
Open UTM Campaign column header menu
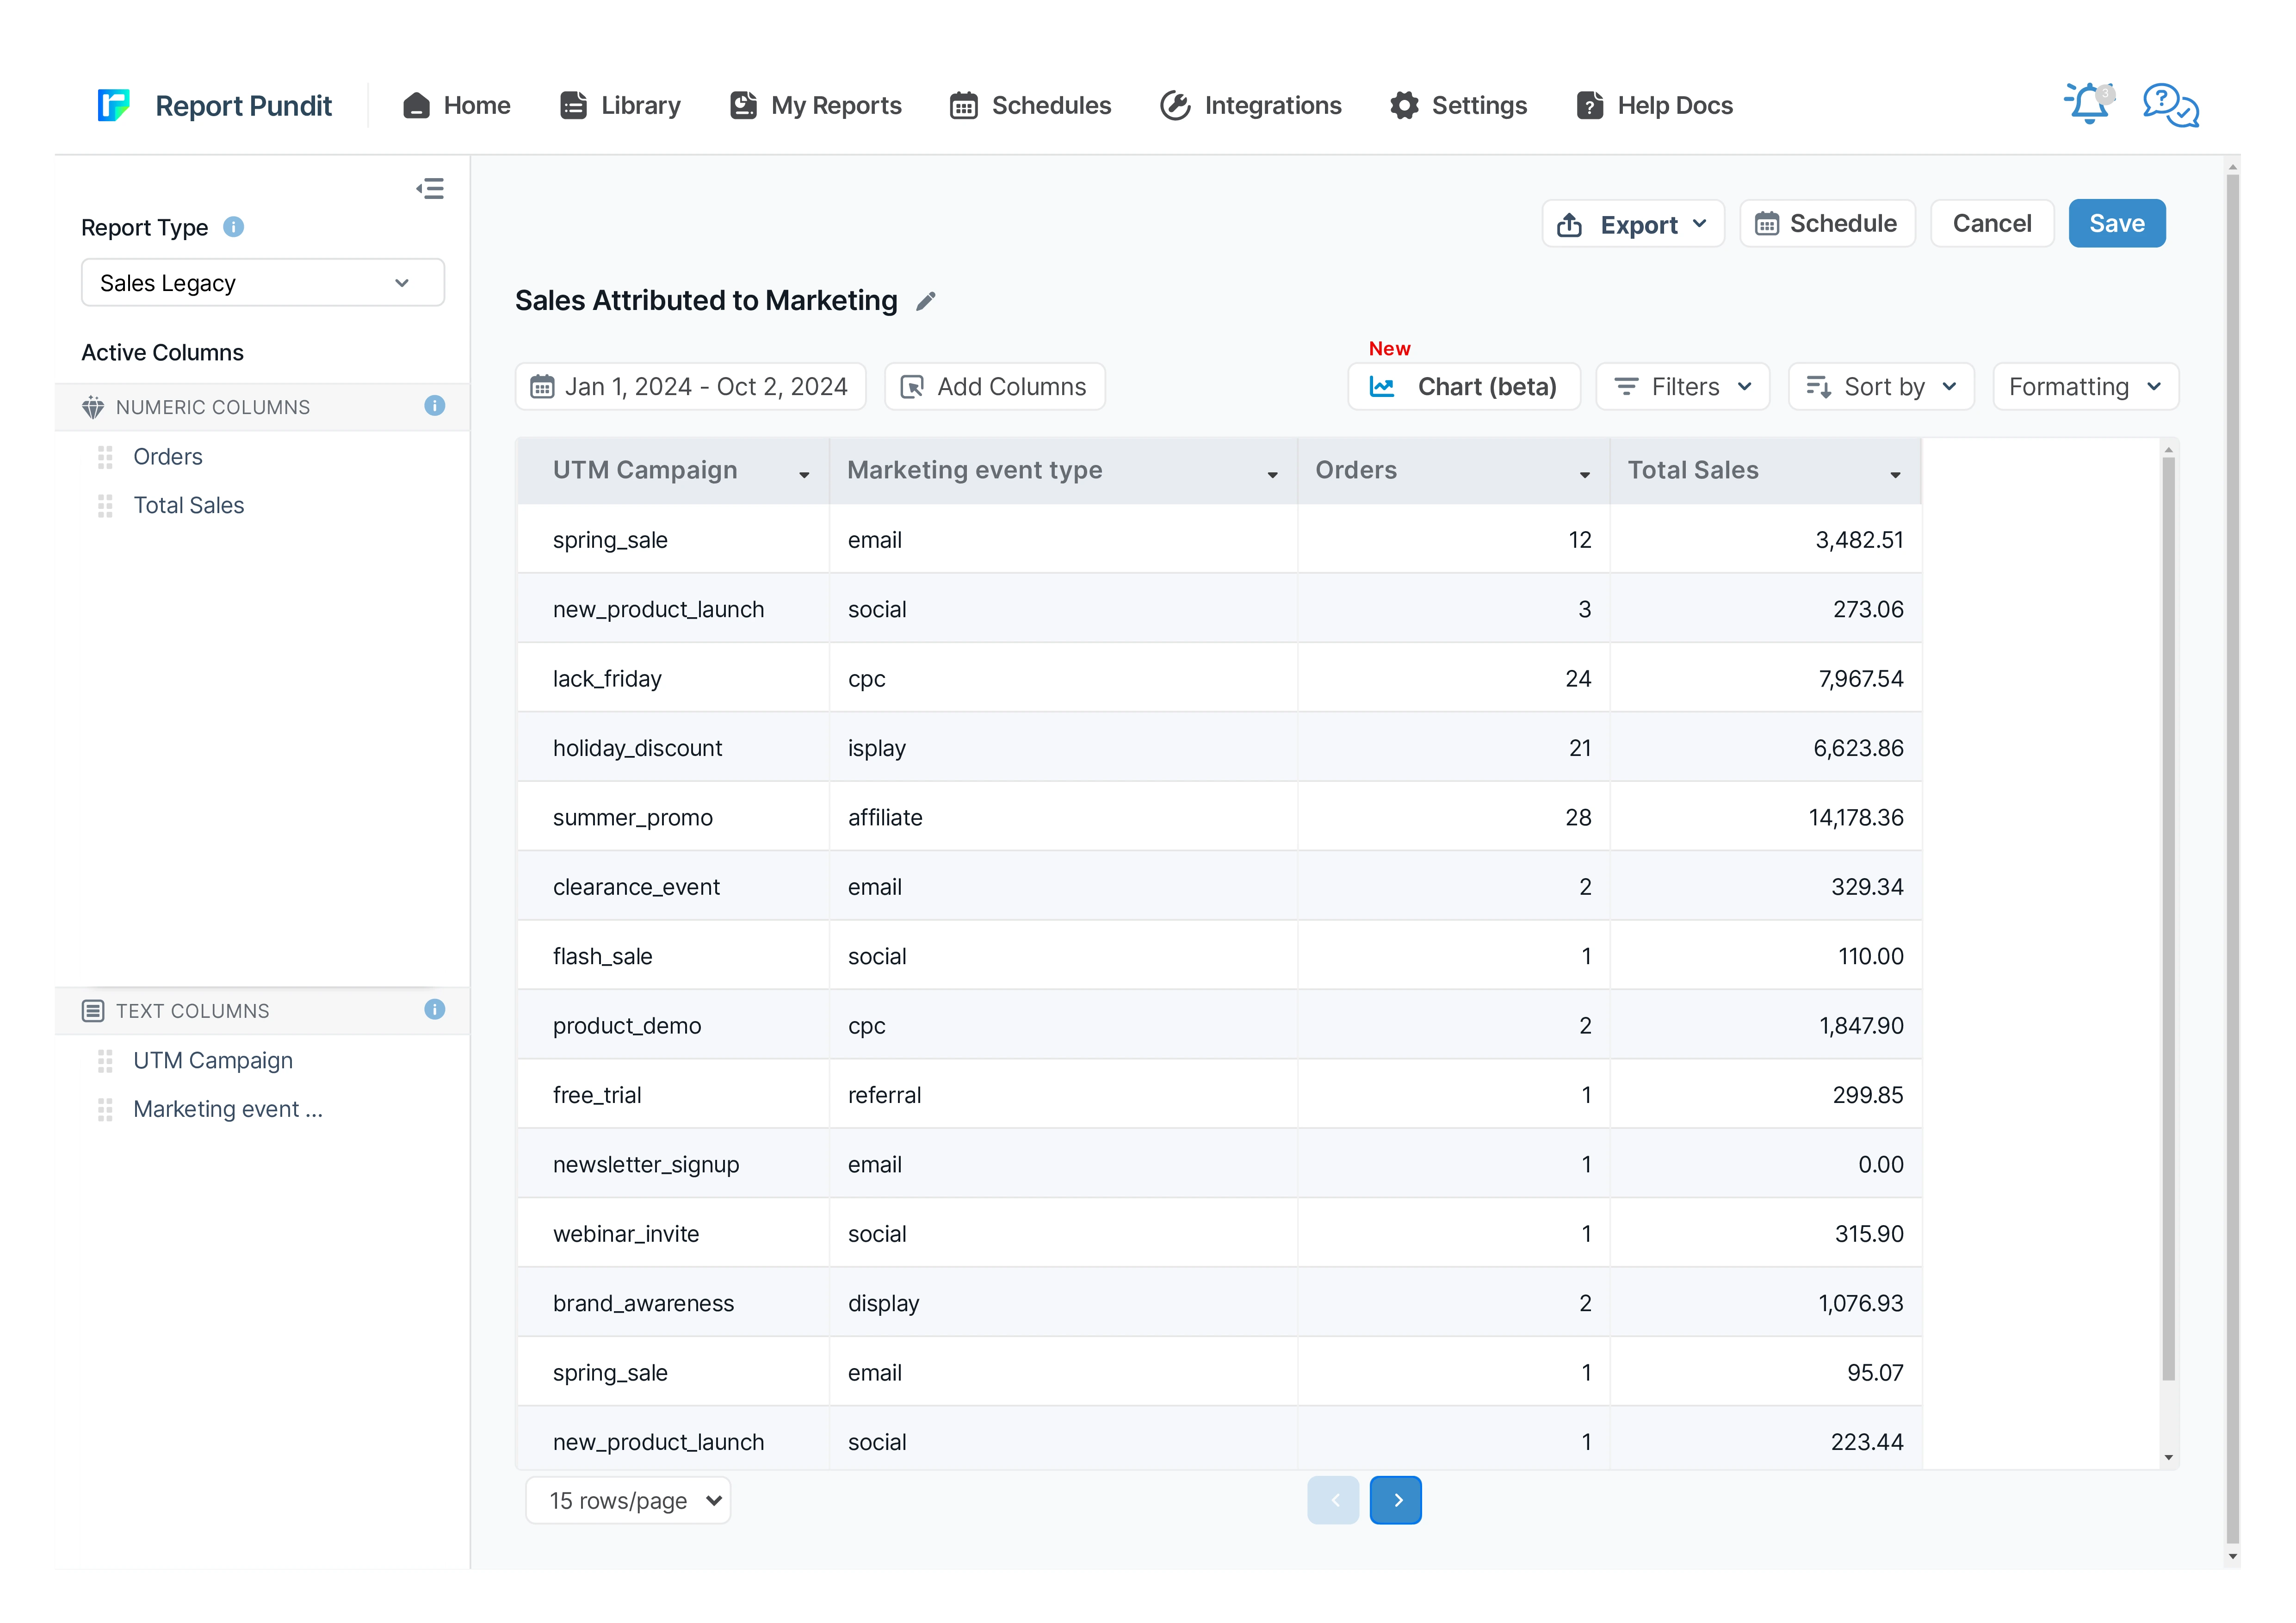coord(804,474)
